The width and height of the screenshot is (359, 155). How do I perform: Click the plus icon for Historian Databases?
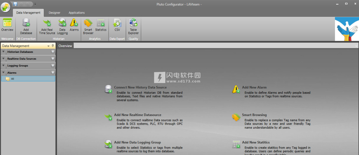pos(53,52)
